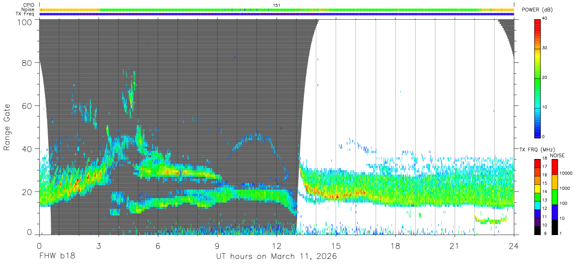Viewport: 578px width, 266px height.
Task: Click the y-axis tick label "80"
Action: (x=27, y=63)
